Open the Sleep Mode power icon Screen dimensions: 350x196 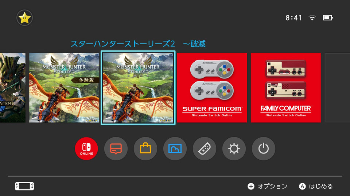coord(263,149)
